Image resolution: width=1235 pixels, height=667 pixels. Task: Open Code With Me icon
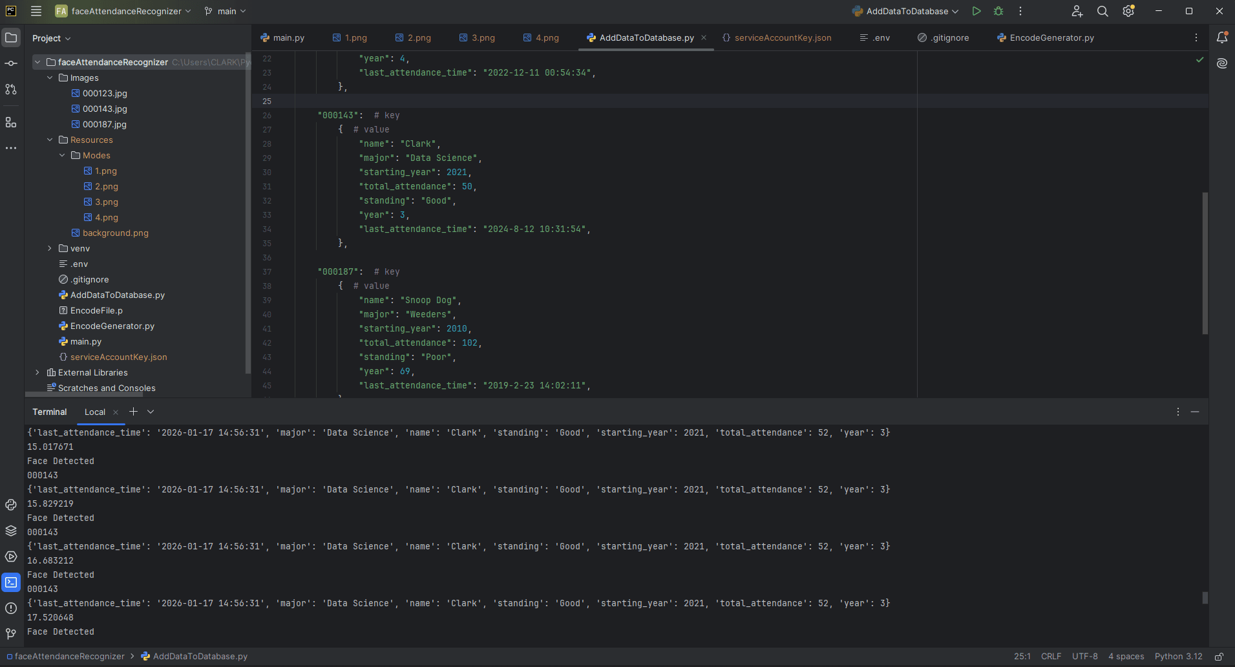[x=1077, y=11]
